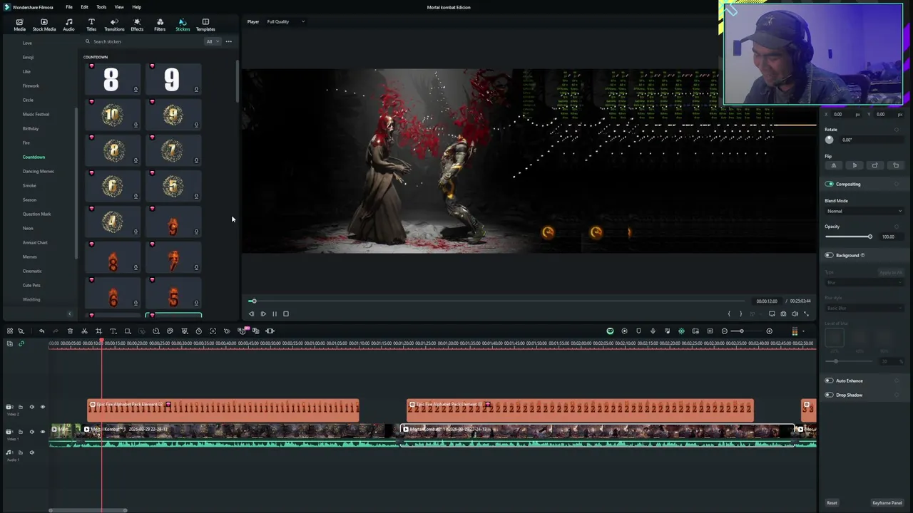Select the Dancing Memes sticker category
The width and height of the screenshot is (913, 513).
(x=38, y=171)
